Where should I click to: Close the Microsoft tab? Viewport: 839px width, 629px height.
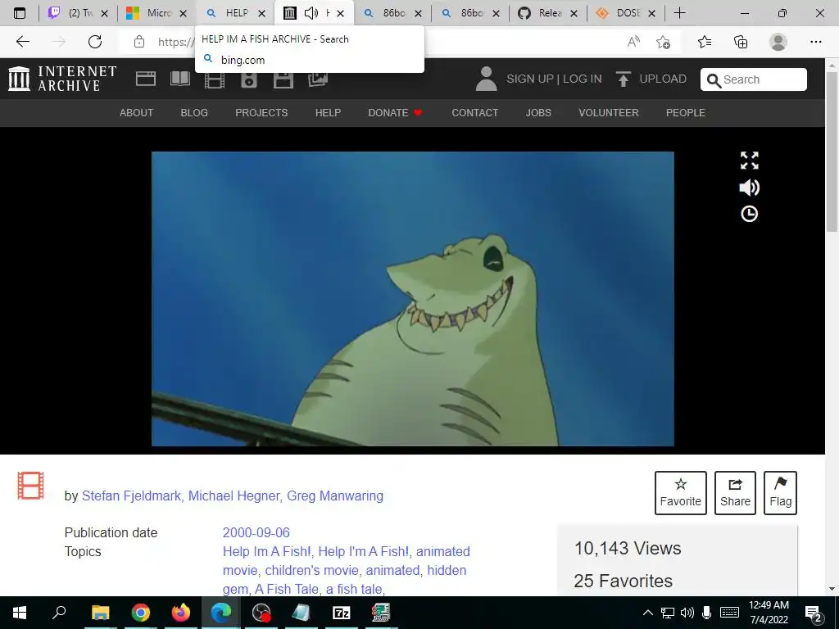[x=183, y=13]
